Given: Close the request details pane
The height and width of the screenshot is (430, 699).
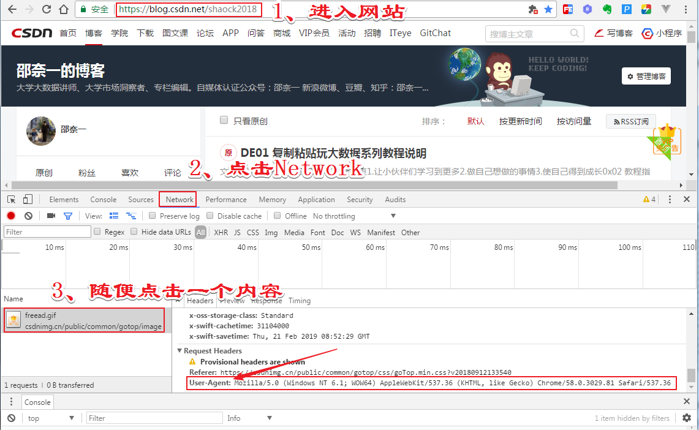Looking at the screenshot, I should click(179, 301).
